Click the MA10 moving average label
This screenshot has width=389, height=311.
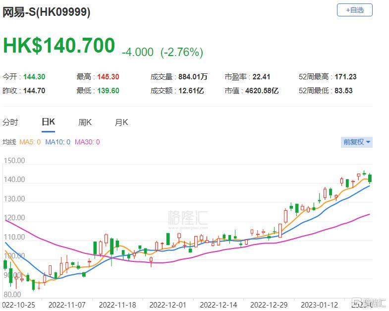[57, 142]
